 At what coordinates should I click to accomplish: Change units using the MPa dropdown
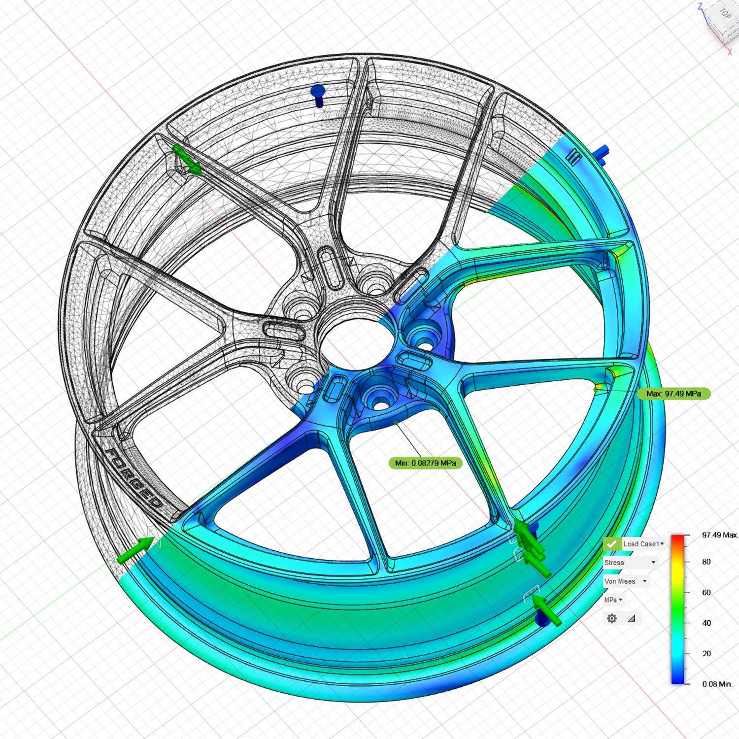613,600
